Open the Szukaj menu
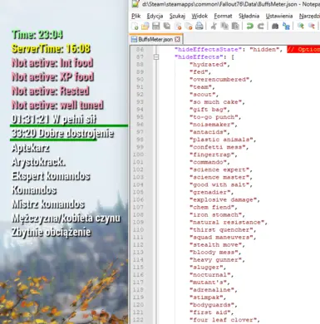The width and height of the screenshot is (320, 324). (x=177, y=16)
